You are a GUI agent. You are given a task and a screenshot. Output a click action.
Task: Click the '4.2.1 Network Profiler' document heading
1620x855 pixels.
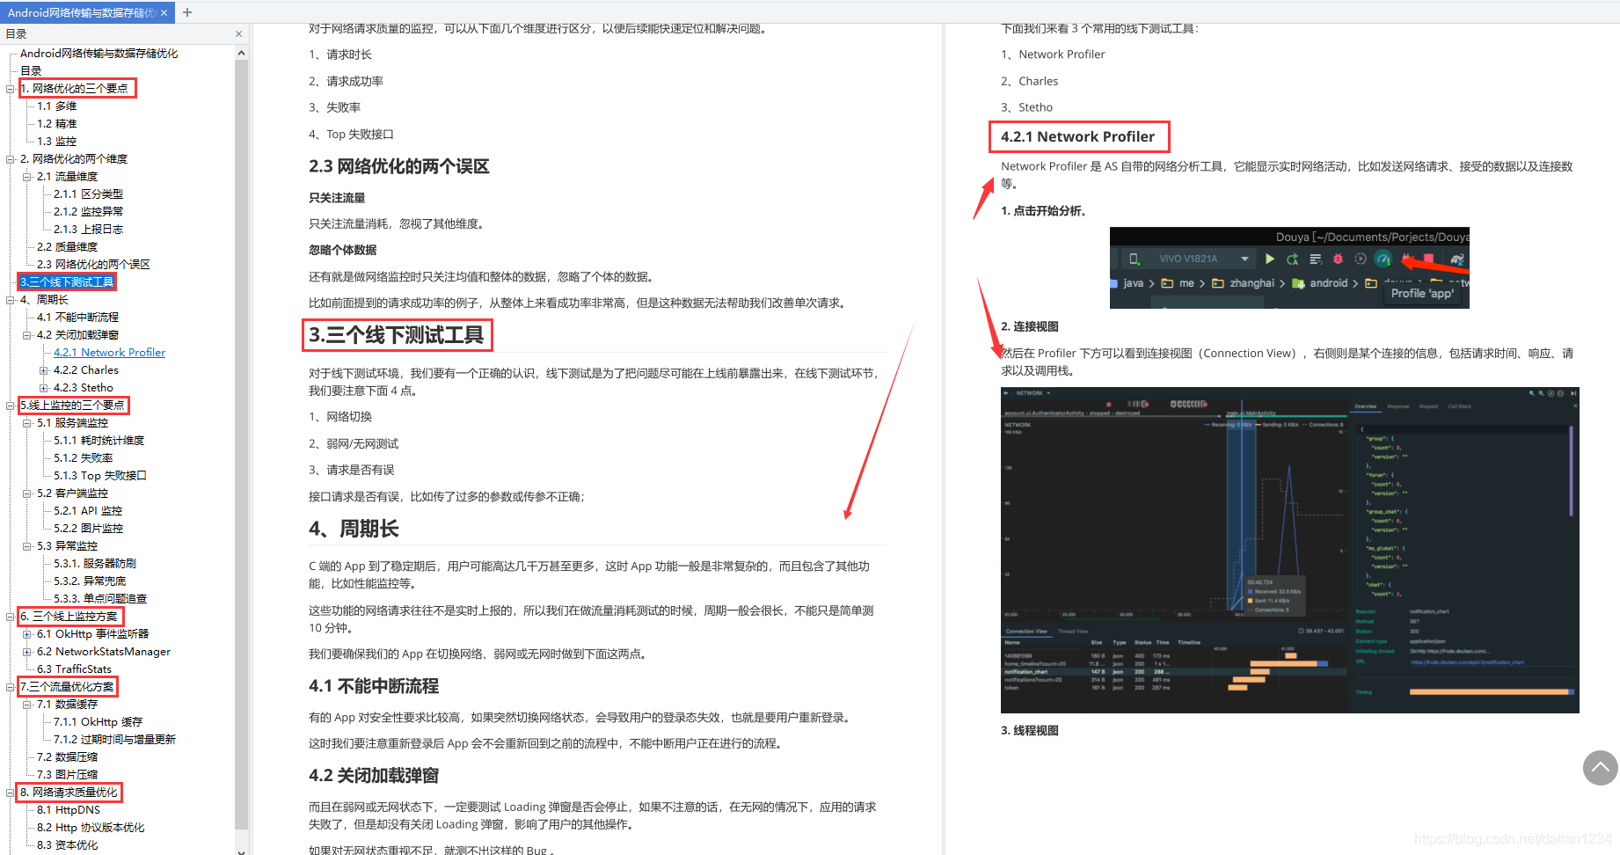pyautogui.click(x=1077, y=136)
